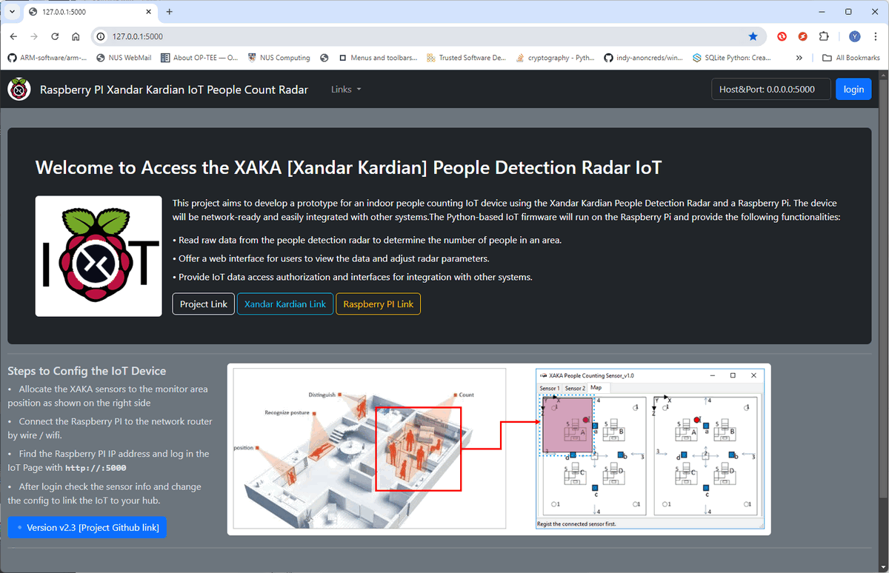Reload the current page

pyautogui.click(x=55, y=36)
